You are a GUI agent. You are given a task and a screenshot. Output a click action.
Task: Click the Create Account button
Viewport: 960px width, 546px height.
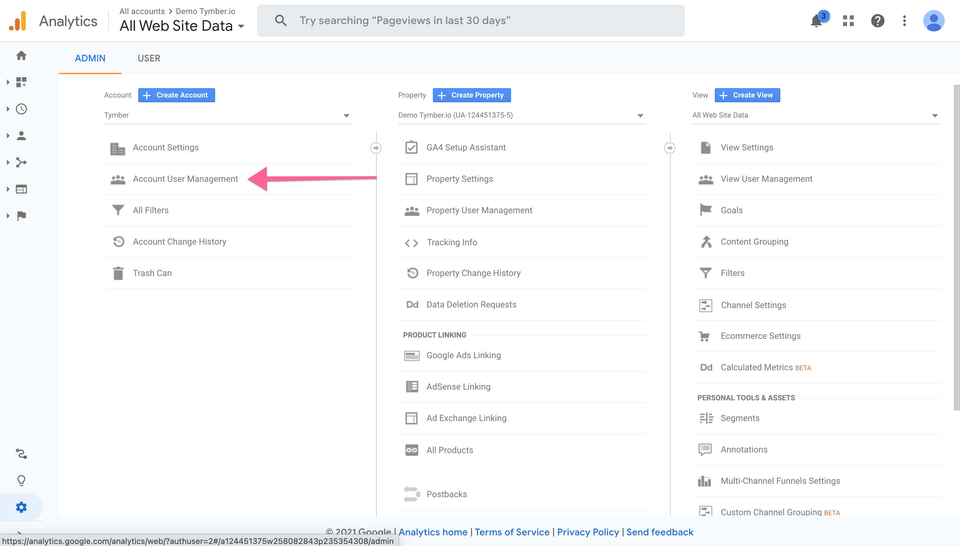click(x=177, y=95)
